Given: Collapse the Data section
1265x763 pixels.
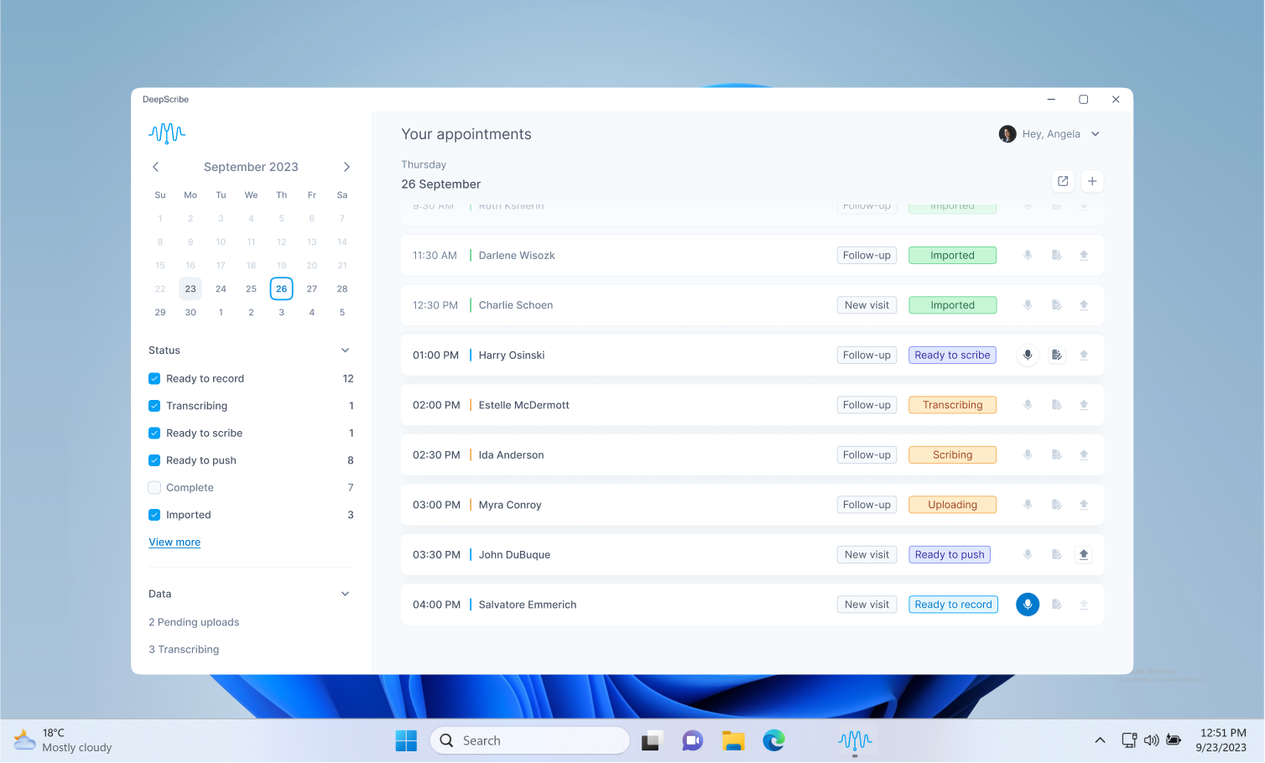Looking at the screenshot, I should pyautogui.click(x=345, y=594).
